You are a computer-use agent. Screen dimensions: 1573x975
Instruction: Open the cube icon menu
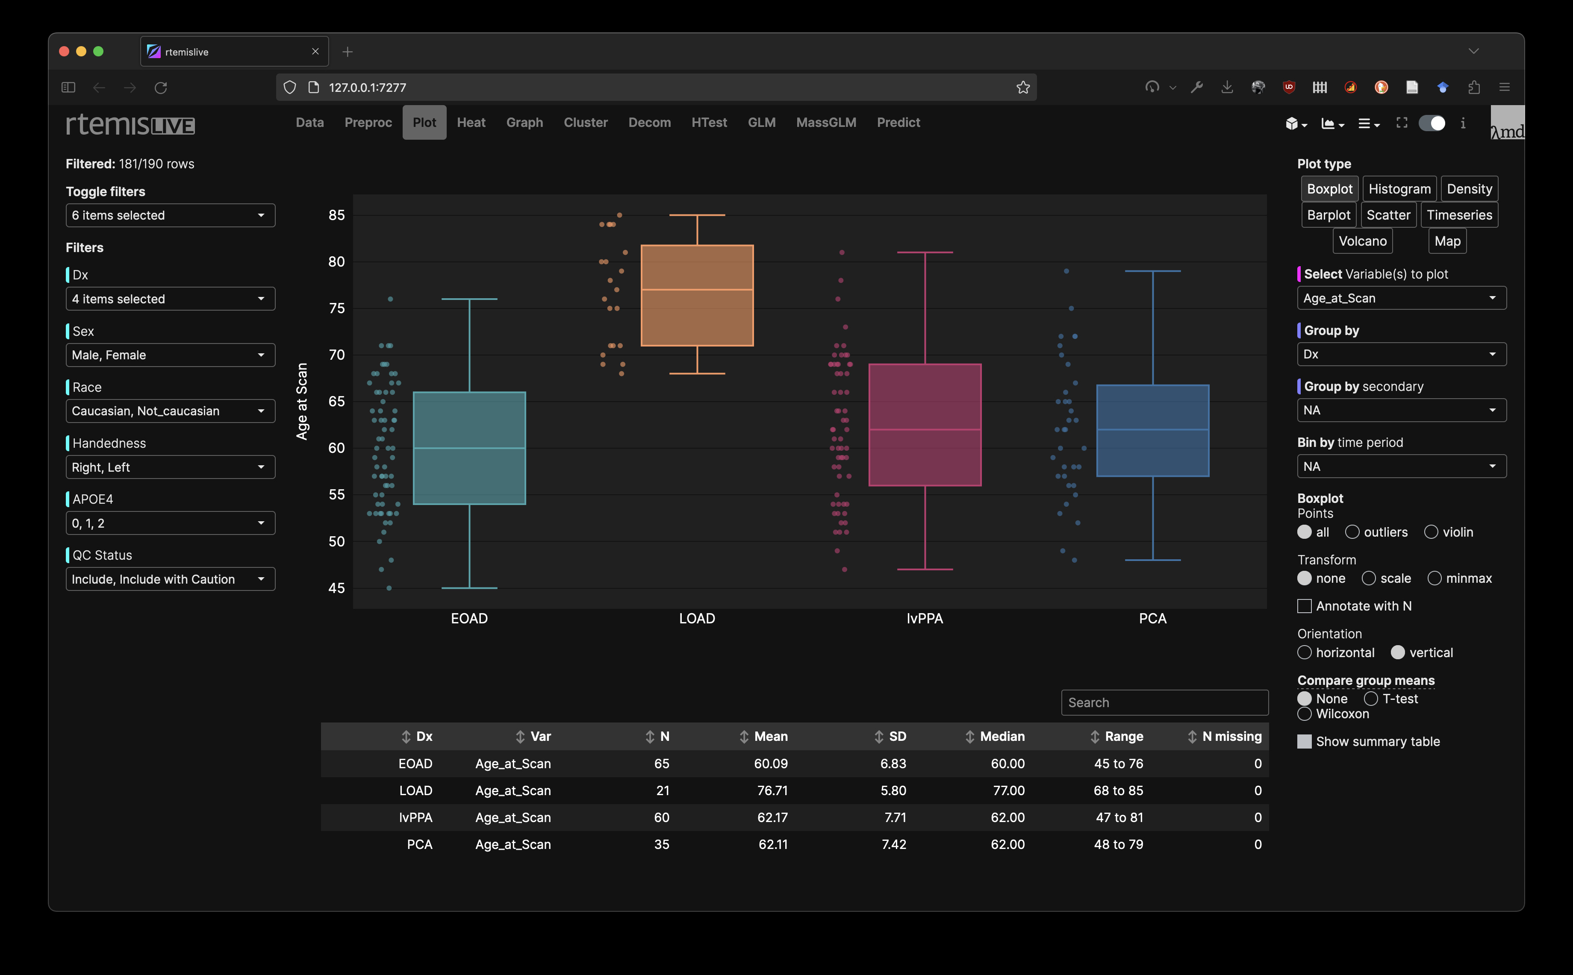tap(1295, 123)
